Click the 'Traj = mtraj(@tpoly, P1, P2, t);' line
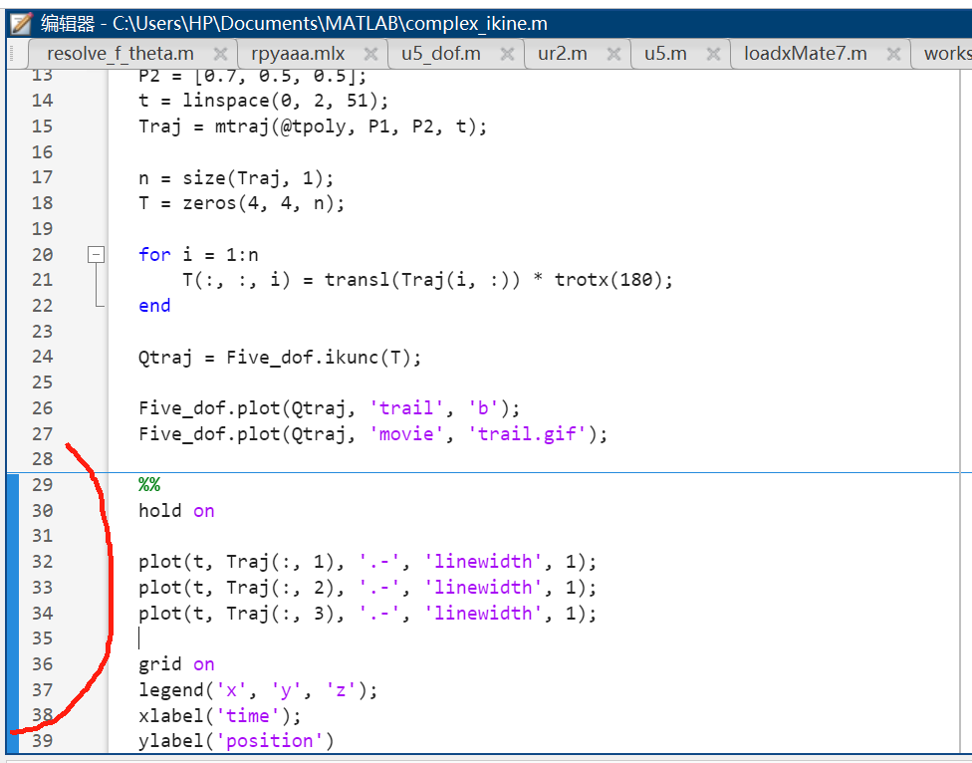972x763 pixels. (x=313, y=127)
